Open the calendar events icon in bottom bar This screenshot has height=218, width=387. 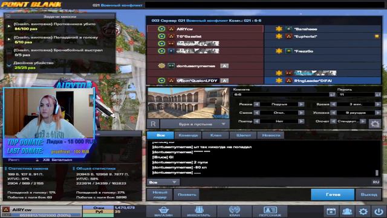tap(331, 211)
